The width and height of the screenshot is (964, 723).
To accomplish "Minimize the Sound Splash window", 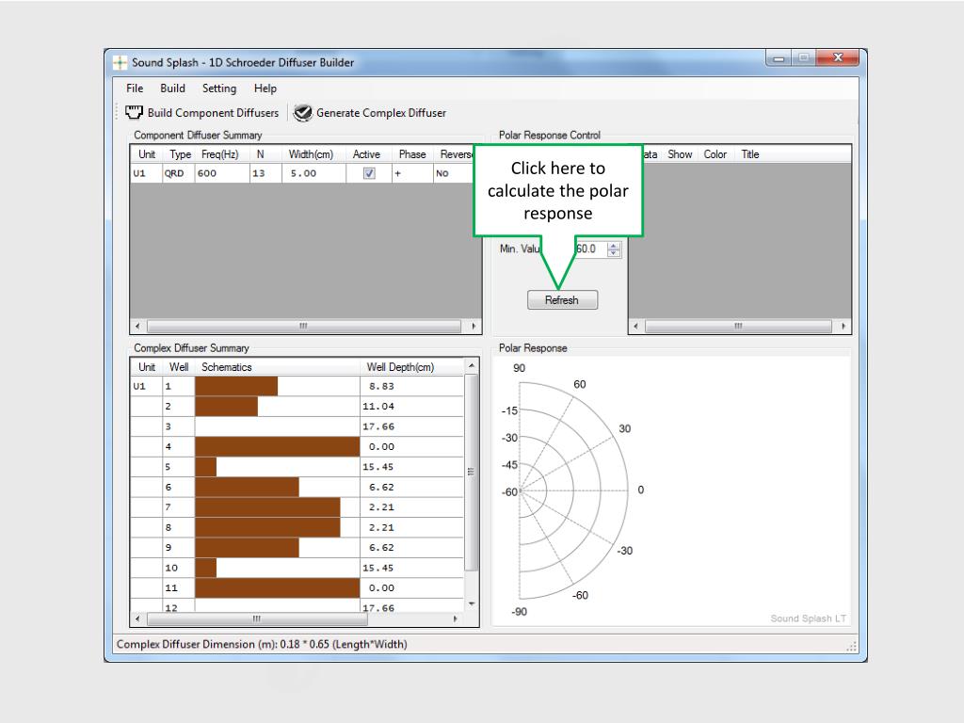I will pyautogui.click(x=779, y=58).
